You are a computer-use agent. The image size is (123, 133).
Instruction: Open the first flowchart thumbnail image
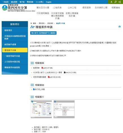point(41,109)
